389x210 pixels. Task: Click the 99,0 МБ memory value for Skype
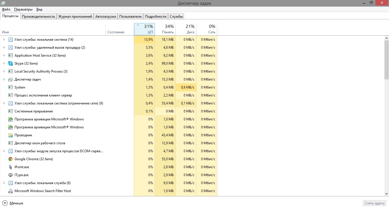pyautogui.click(x=167, y=63)
